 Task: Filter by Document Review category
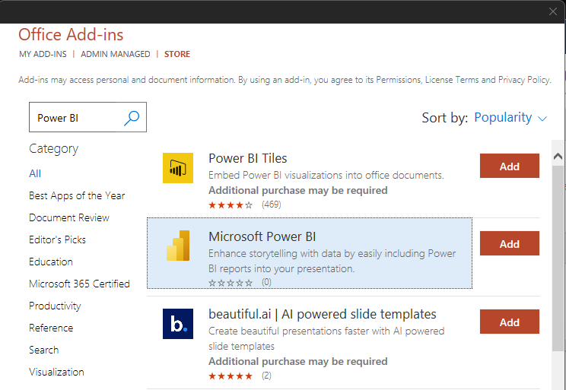[69, 217]
